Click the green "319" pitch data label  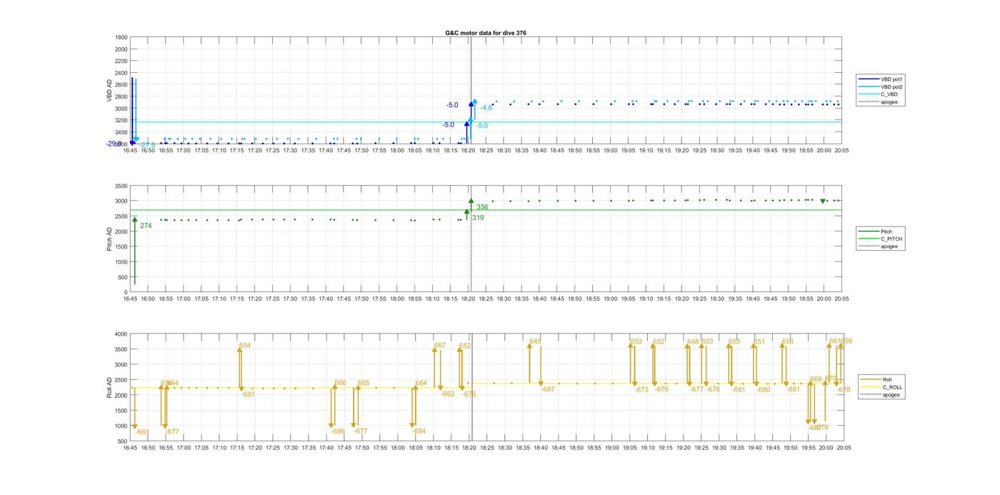click(x=478, y=218)
